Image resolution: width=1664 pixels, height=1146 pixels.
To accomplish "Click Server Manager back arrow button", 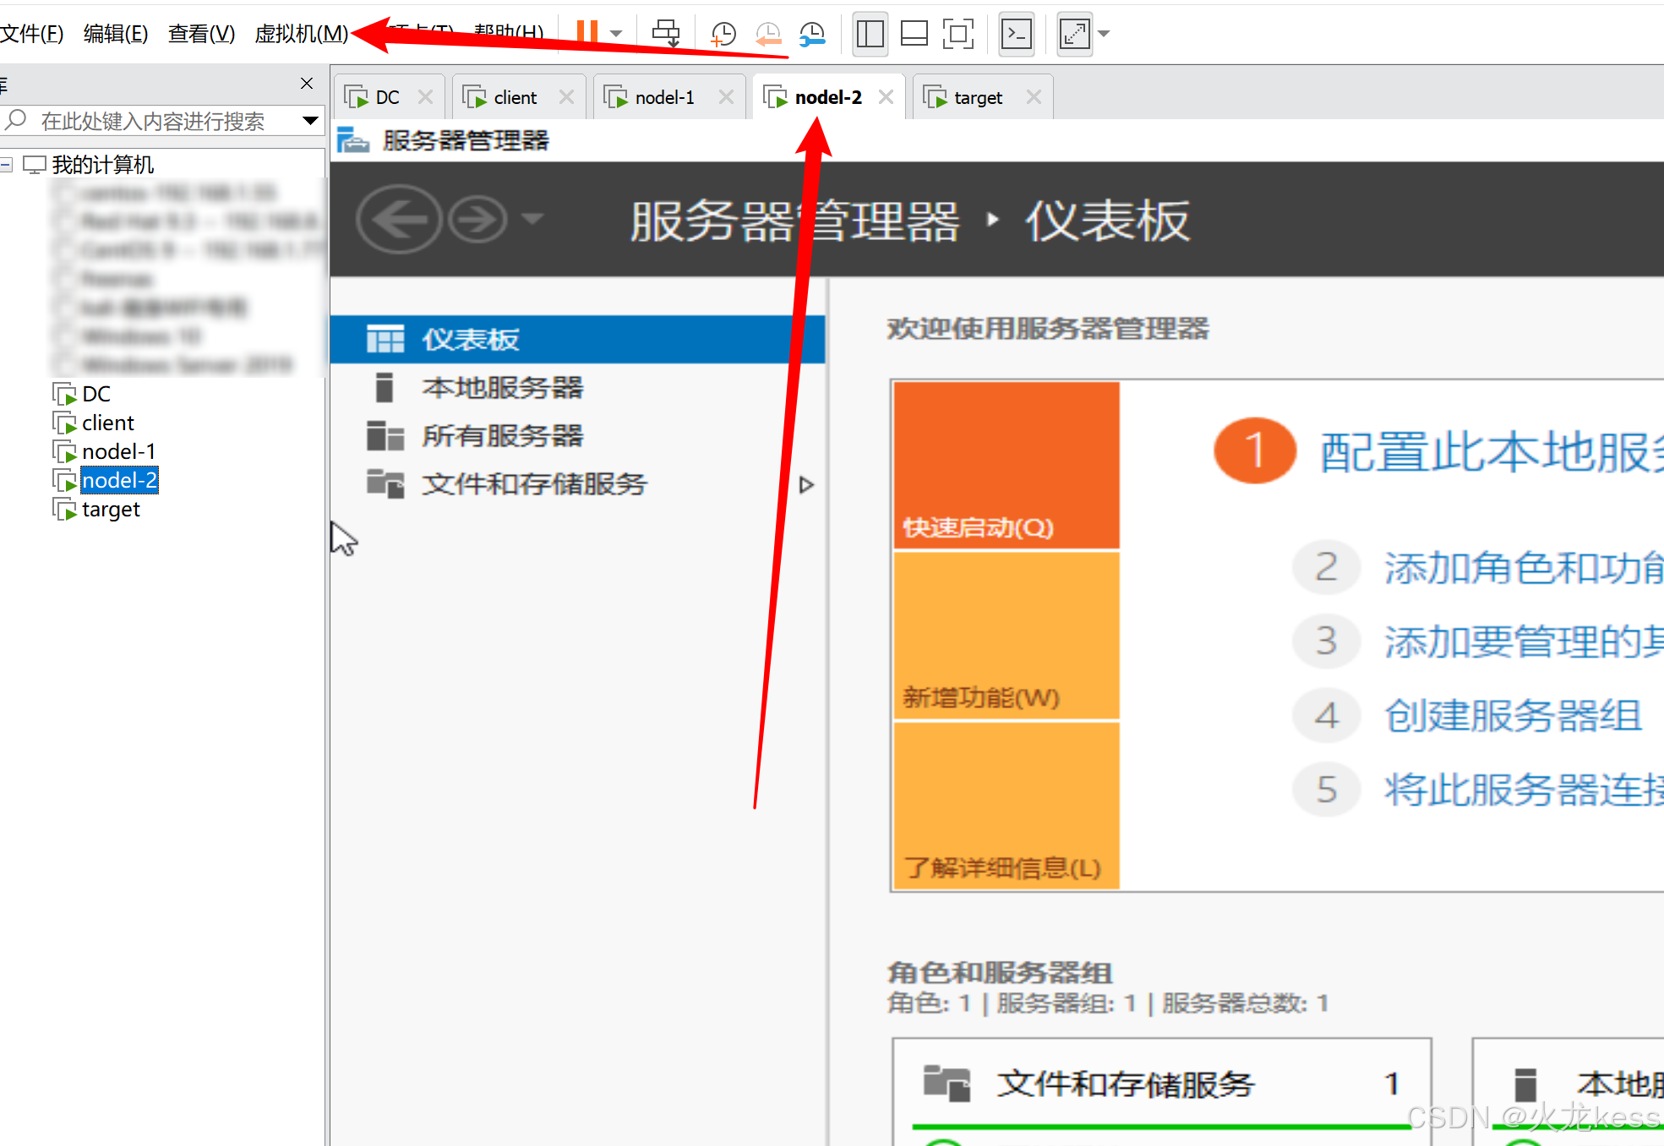I will pyautogui.click(x=399, y=220).
